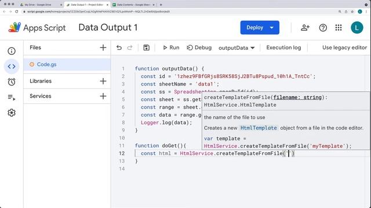371x208 pixels.
Task: Debug the selected function
Action: 199,47
